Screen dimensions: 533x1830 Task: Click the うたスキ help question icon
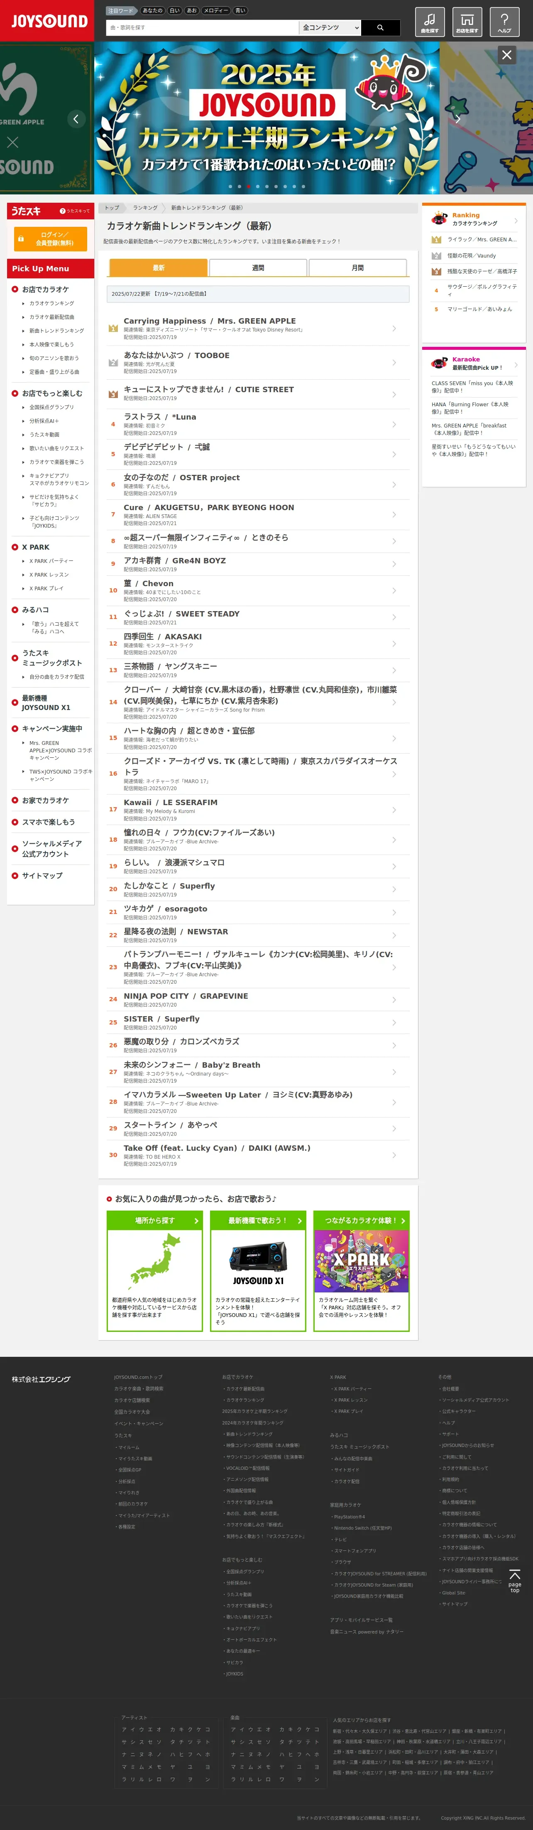click(x=62, y=211)
